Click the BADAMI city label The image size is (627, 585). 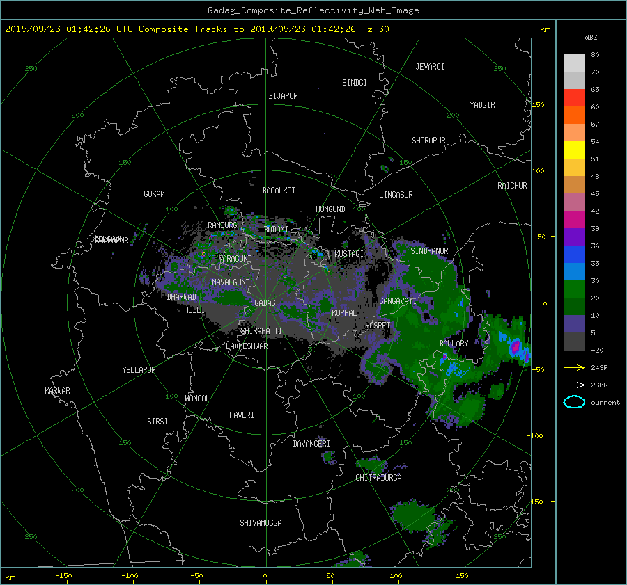(276, 230)
